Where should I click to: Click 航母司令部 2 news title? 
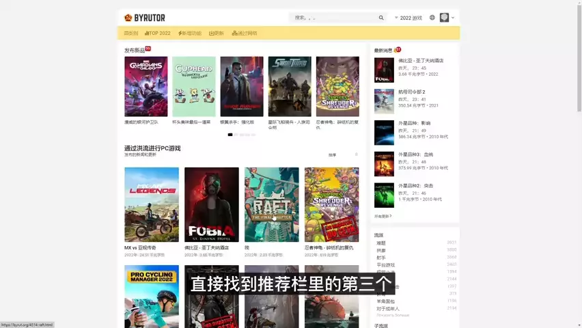point(412,92)
